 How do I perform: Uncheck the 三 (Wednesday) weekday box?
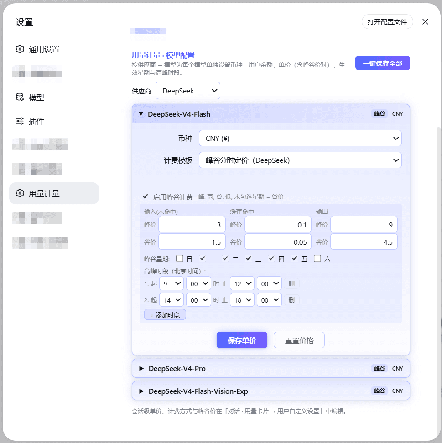249,258
